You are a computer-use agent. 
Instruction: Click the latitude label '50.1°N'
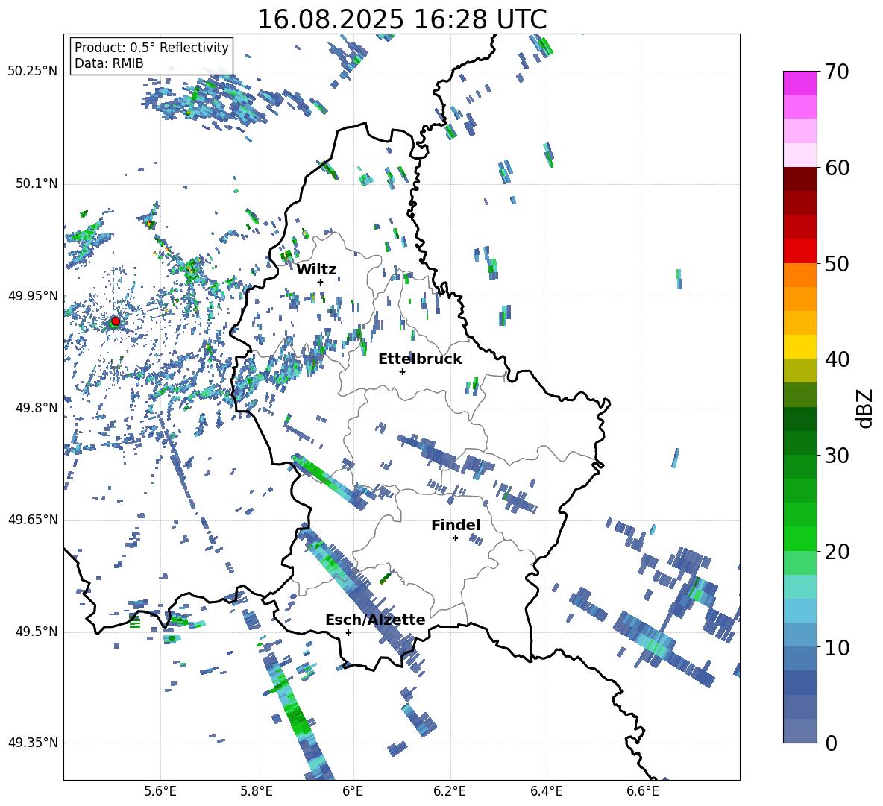pos(36,183)
